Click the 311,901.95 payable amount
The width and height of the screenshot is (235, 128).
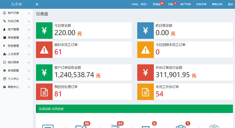(173, 75)
